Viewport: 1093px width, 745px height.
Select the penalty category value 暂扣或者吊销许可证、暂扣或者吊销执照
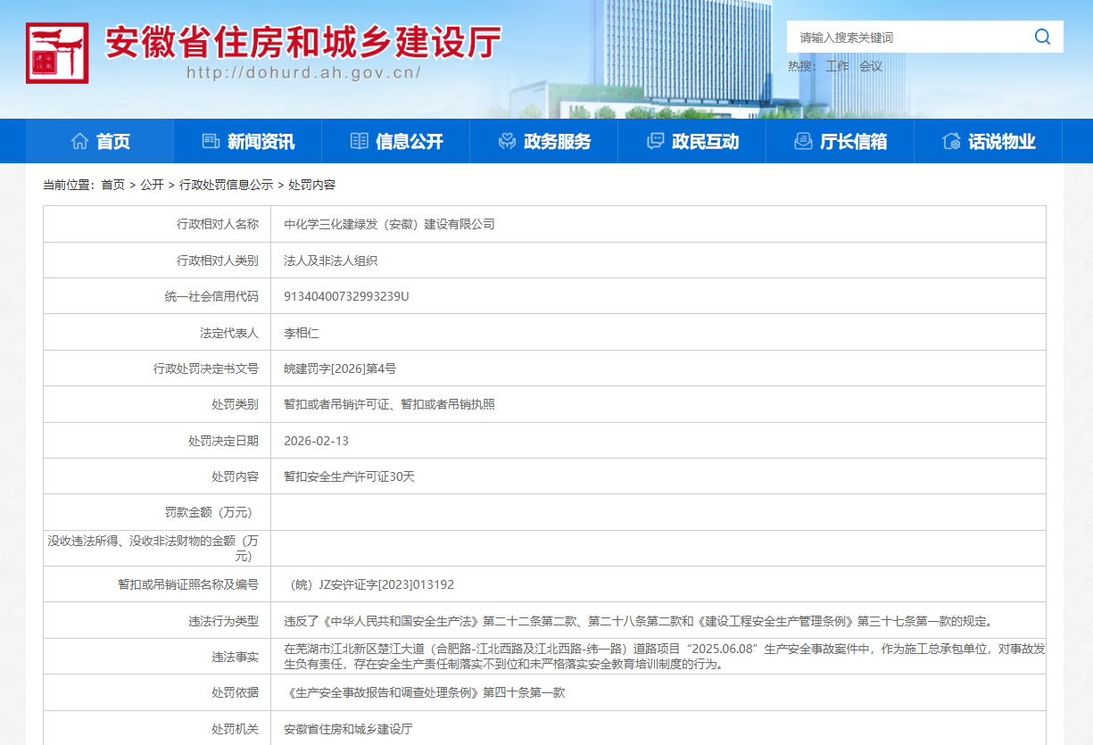point(389,404)
